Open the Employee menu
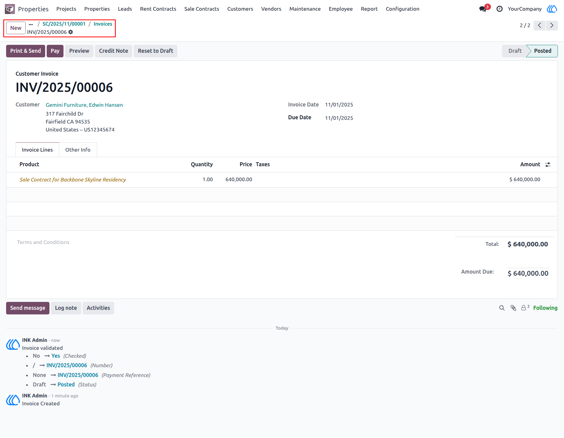Image resolution: width=564 pixels, height=438 pixels. point(341,9)
